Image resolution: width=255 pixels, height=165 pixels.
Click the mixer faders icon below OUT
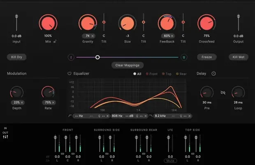click(x=6, y=137)
